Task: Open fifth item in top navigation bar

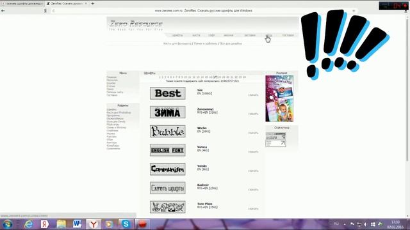Action: (x=250, y=35)
